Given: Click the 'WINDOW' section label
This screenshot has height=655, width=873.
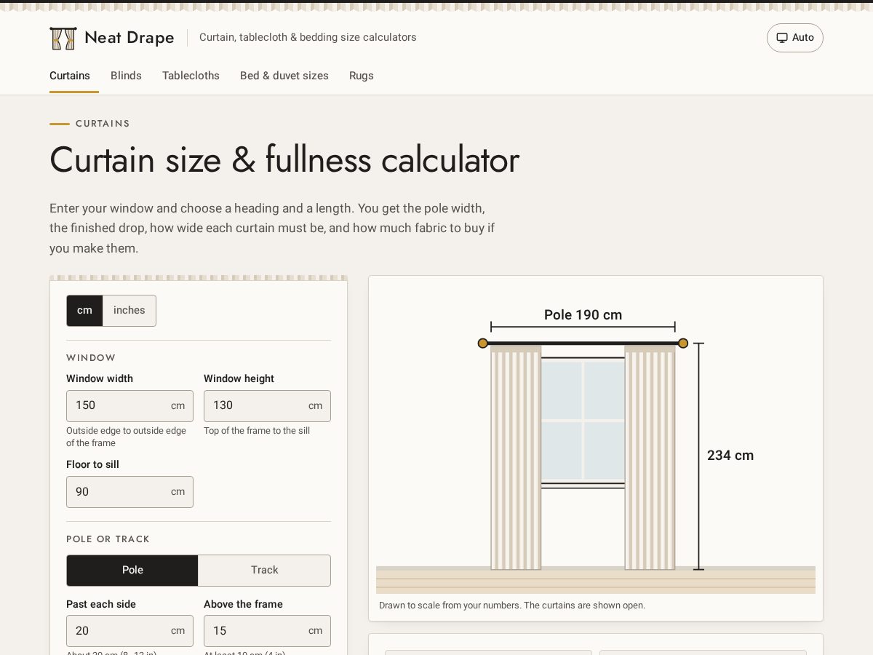Looking at the screenshot, I should (91, 358).
